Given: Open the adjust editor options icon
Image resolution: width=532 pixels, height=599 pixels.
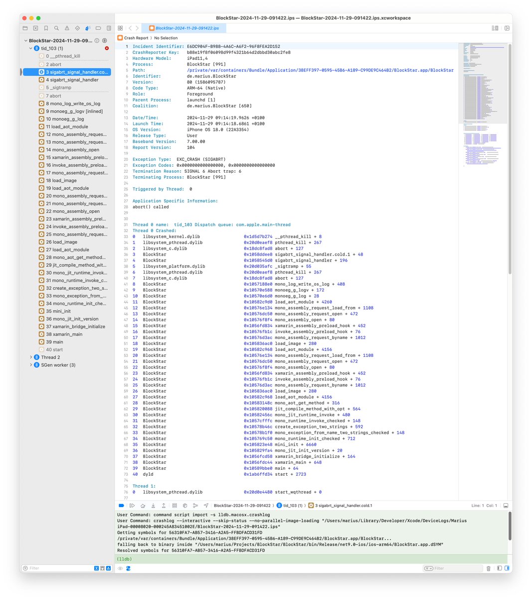Looking at the screenshot, I should click(x=495, y=28).
